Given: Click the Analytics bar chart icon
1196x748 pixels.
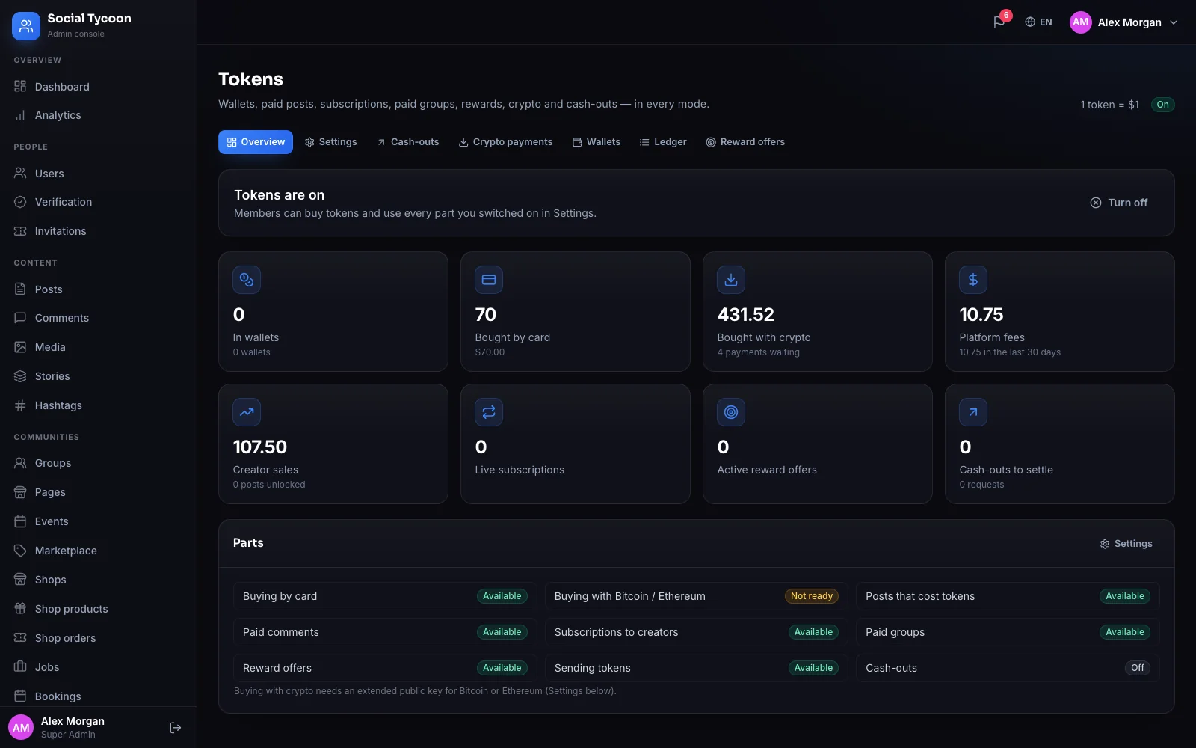Looking at the screenshot, I should click(x=20, y=115).
